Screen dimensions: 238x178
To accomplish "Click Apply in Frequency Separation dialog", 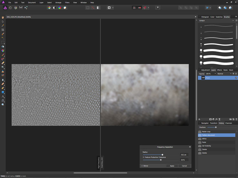I will coord(172,166).
